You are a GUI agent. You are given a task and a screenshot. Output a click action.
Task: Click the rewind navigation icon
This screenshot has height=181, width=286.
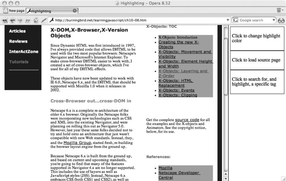tap(5, 20)
